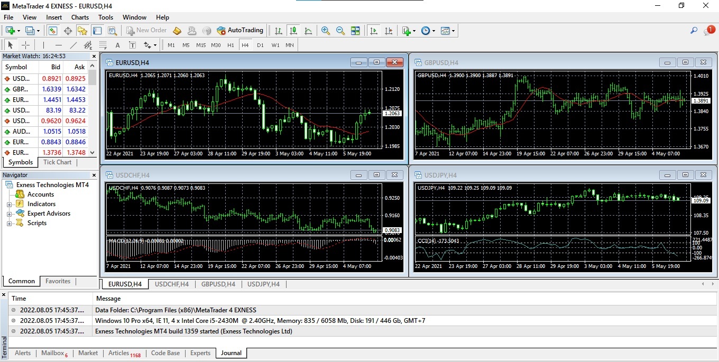This screenshot has height=362, width=719.
Task: Open the notifications chat bubble icon
Action: [x=708, y=31]
